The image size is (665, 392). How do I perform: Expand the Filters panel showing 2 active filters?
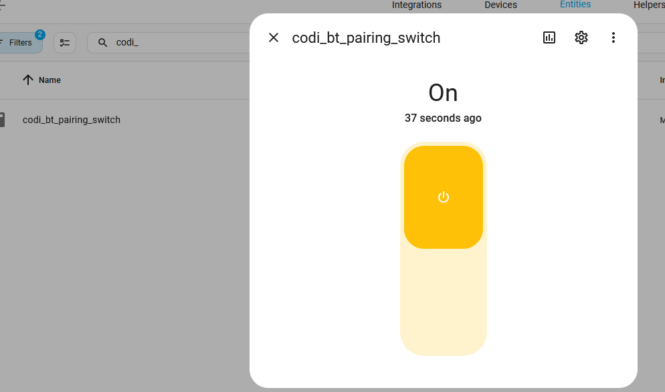[x=20, y=42]
